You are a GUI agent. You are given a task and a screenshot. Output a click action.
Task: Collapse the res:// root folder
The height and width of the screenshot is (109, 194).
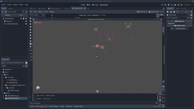pos(2,72)
